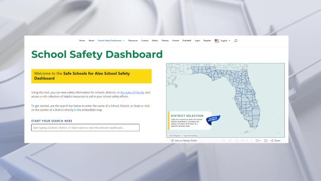The image size is (321, 181).
Task: Click the Tableau redo arrow icon
Action: [x=230, y=141]
